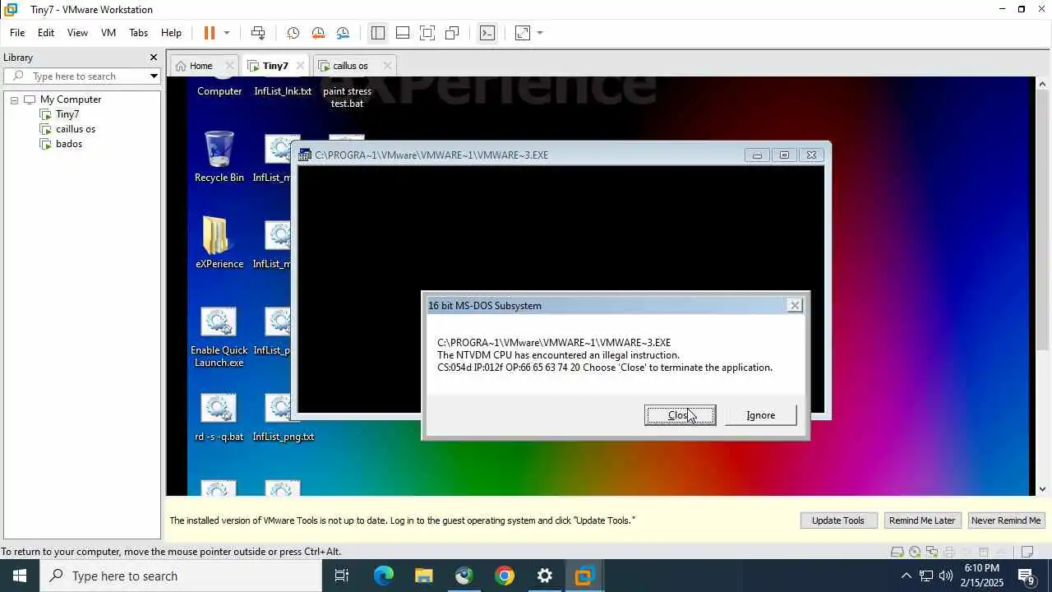This screenshot has width=1052, height=592.
Task: Open File Explorer from the taskbar
Action: pos(424,576)
